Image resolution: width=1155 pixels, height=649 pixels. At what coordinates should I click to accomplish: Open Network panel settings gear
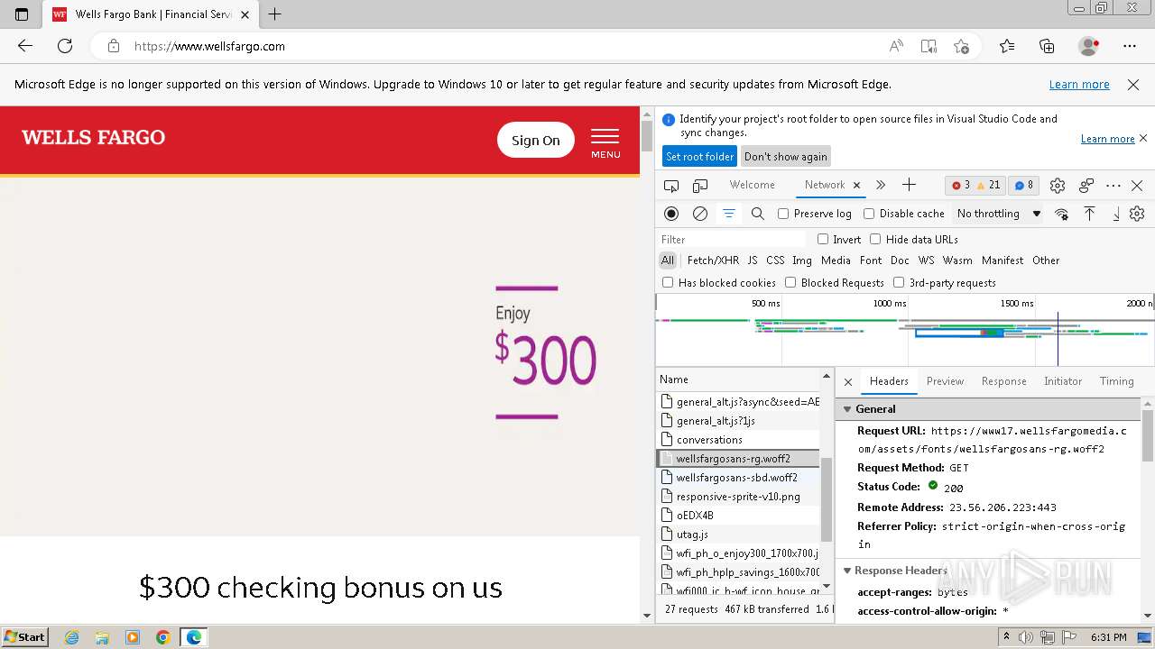click(x=1137, y=214)
